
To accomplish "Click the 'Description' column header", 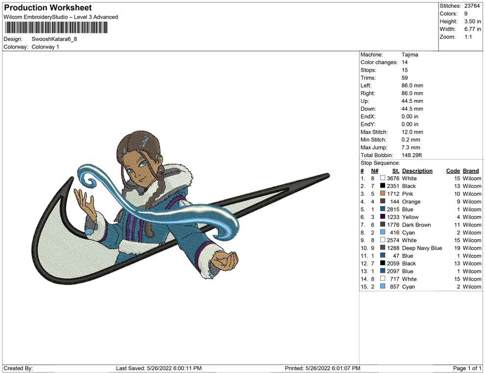I will pyautogui.click(x=417, y=170).
